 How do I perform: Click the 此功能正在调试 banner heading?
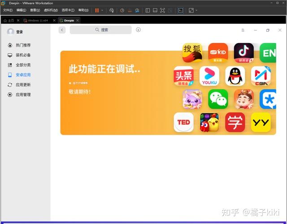coord(104,69)
